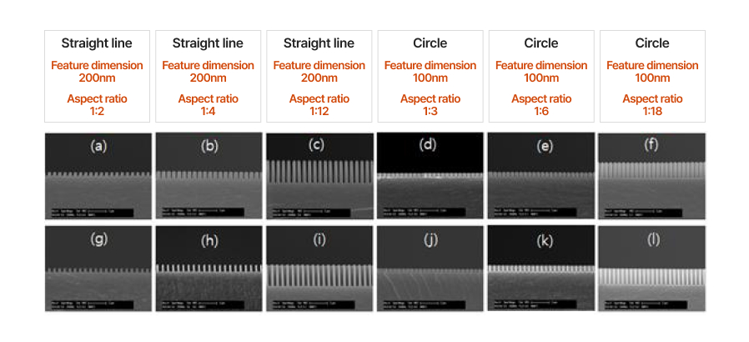The image size is (749, 342).
Task: View SEM image labeled (e)
Action: tap(541, 176)
